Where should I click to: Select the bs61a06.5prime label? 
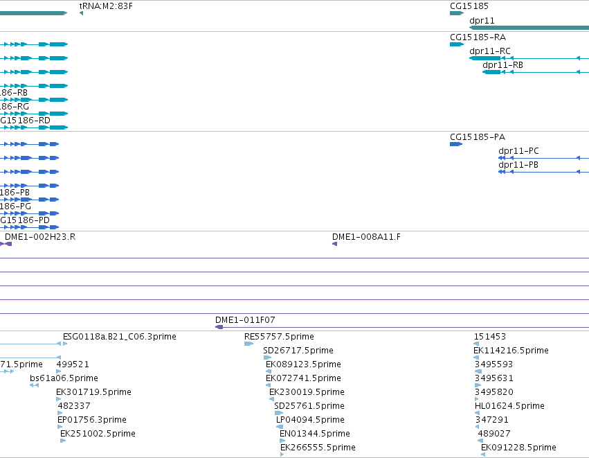tap(64, 378)
